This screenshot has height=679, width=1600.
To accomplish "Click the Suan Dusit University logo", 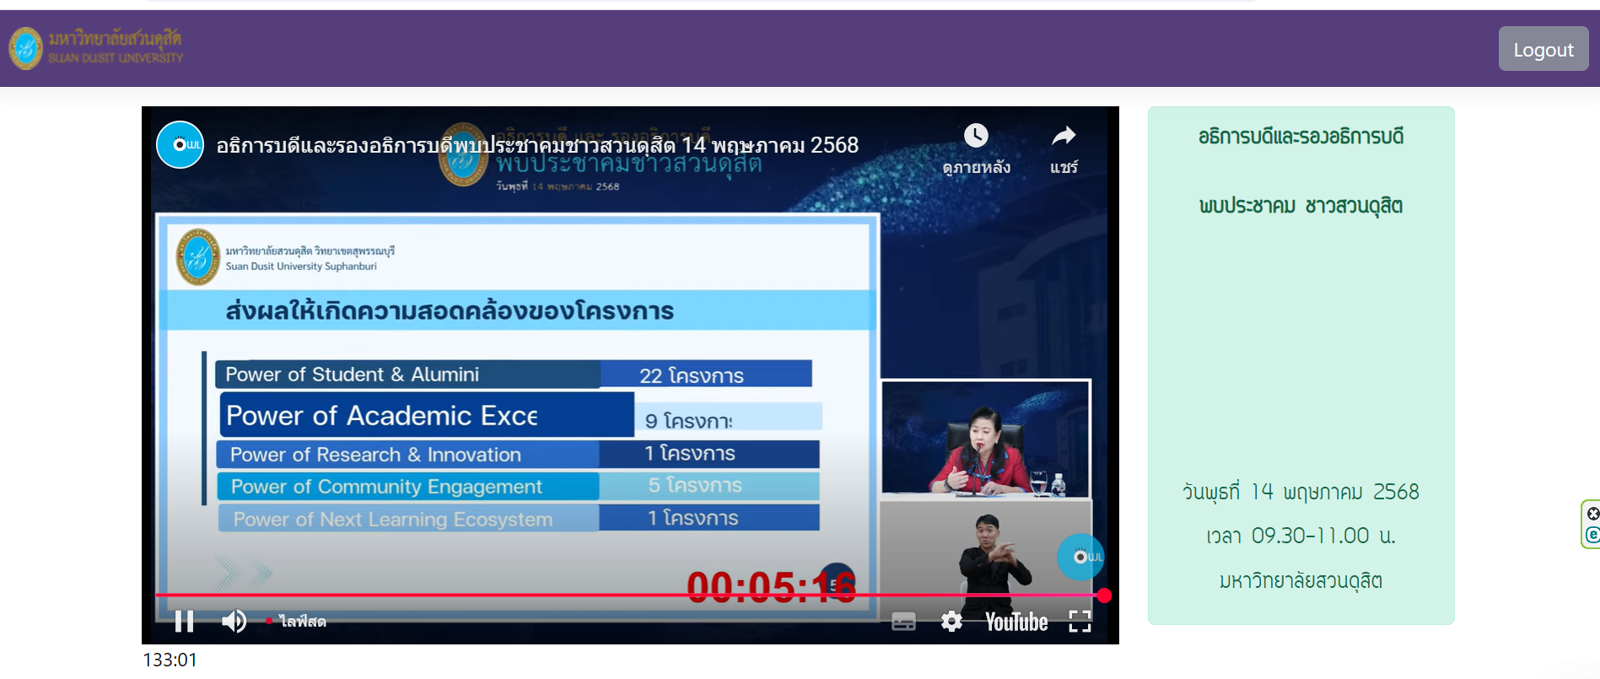I will tap(96, 48).
